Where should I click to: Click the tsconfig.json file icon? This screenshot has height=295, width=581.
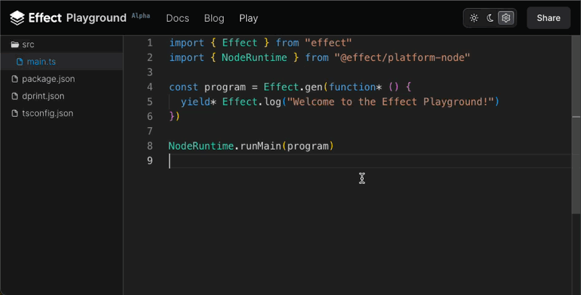15,113
